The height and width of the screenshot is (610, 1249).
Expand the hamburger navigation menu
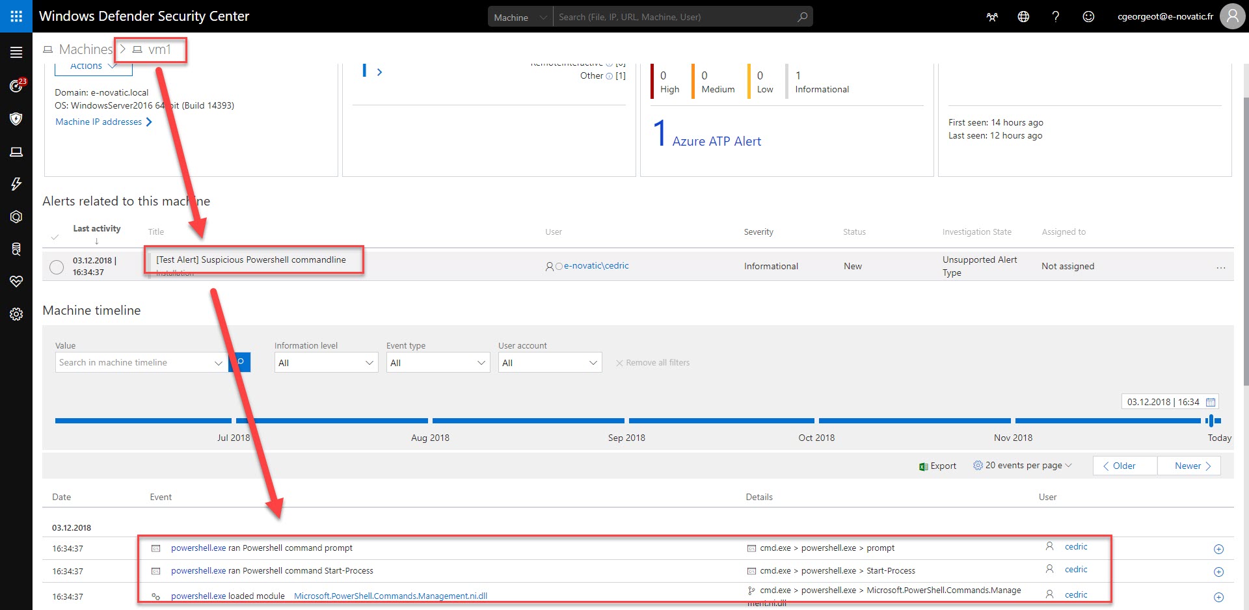16,53
